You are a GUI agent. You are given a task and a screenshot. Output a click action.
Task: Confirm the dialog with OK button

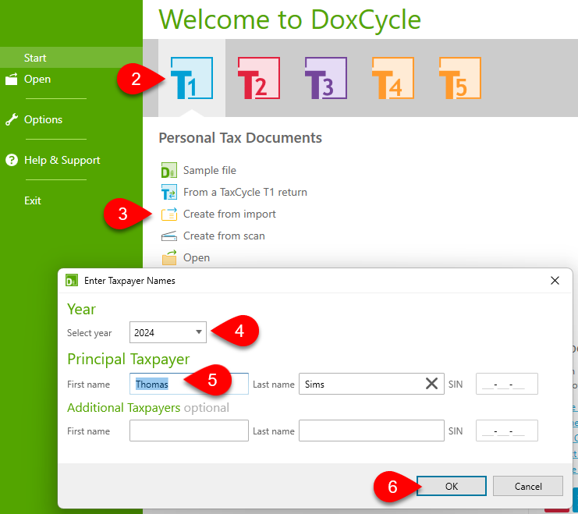452,487
